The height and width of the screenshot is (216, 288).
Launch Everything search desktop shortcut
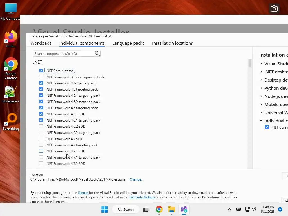11,122
